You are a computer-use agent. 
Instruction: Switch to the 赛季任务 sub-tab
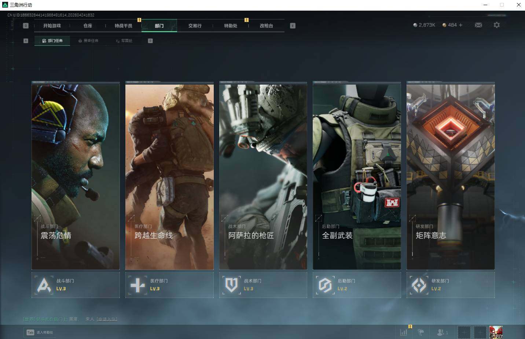(x=88, y=41)
